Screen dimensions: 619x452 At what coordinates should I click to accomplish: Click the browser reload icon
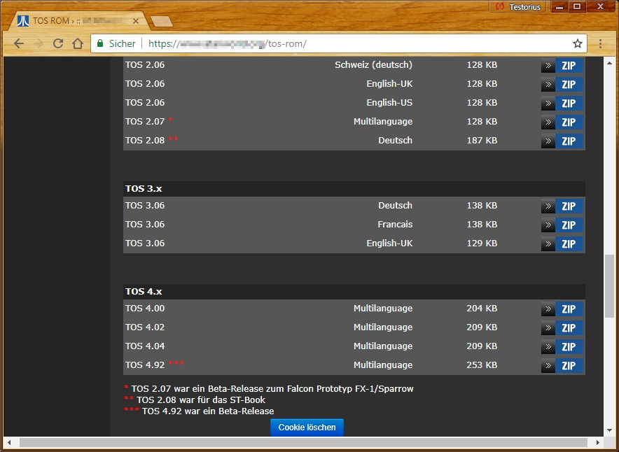point(58,43)
